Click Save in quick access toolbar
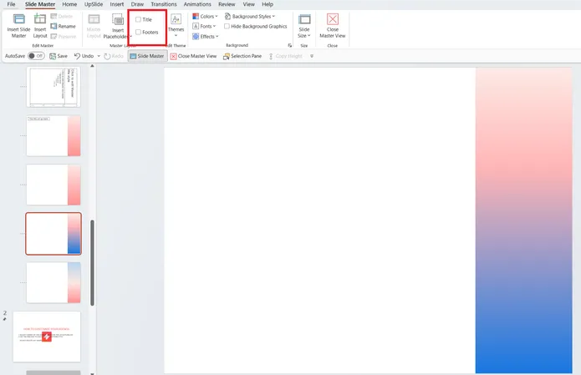This screenshot has height=375, width=581. click(59, 56)
